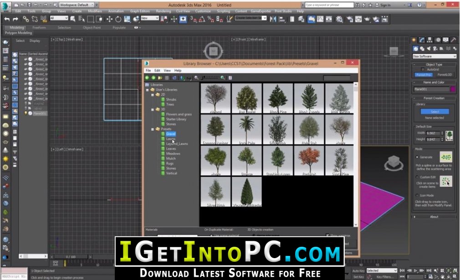Click the Polygon Modeling ribbon button
Screen dimensions: 460x280
click(18, 33)
